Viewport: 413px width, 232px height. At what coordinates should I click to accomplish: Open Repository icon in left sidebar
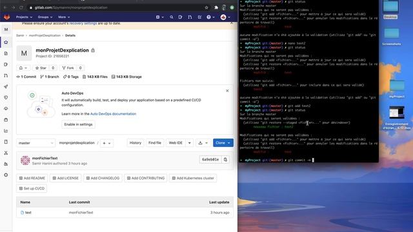pyautogui.click(x=6, y=53)
